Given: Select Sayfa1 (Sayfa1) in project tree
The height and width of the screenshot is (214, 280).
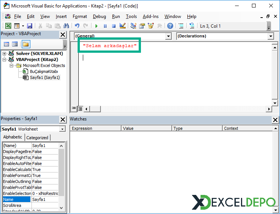Looking at the screenshot, I should point(45,77).
